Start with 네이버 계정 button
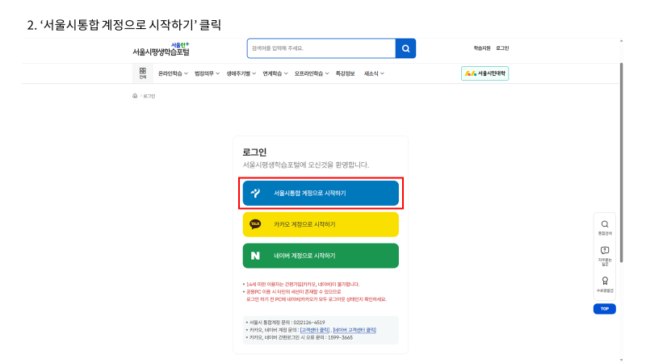The height and width of the screenshot is (363, 646). coord(321,256)
